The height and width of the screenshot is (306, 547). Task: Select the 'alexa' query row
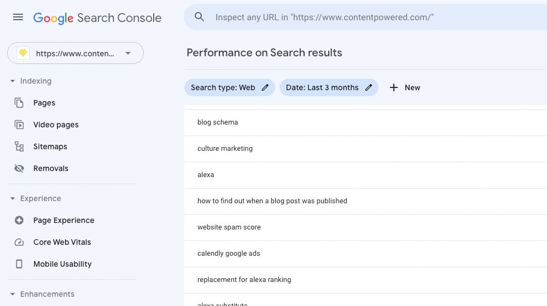[365, 175]
